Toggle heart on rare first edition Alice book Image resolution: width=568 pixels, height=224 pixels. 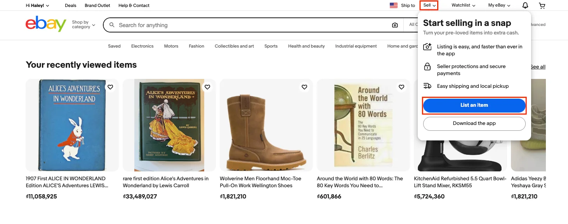(207, 87)
